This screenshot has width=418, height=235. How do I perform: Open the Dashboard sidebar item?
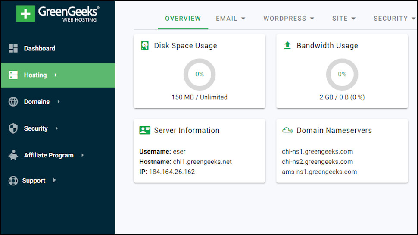coord(58,48)
